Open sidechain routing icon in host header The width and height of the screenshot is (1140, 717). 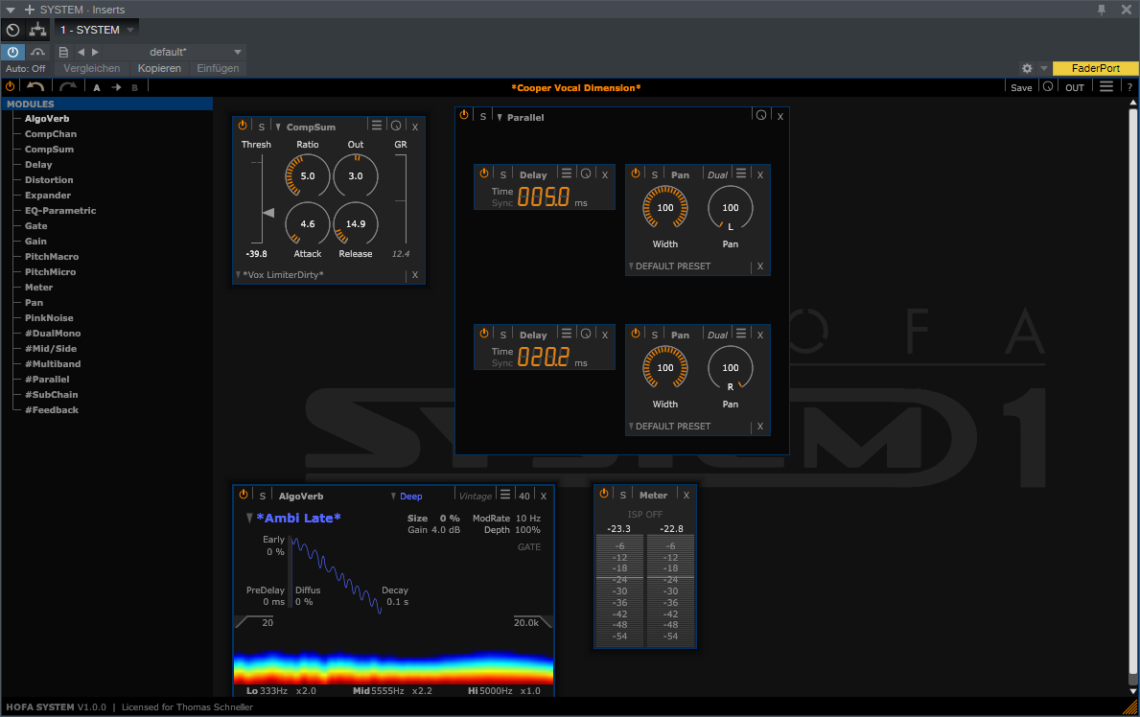pyautogui.click(x=37, y=30)
